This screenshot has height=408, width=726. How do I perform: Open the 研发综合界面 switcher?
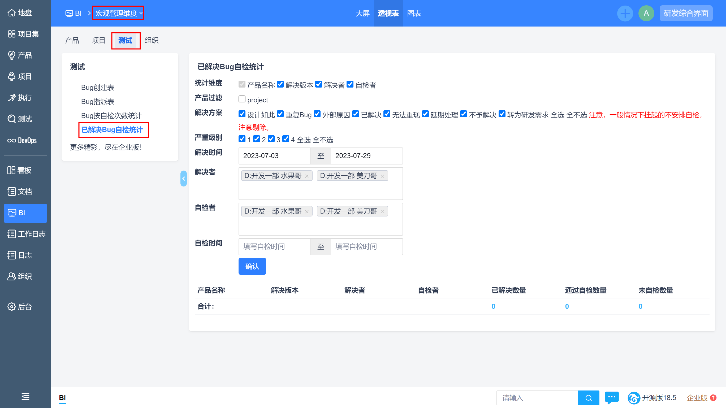pos(686,13)
